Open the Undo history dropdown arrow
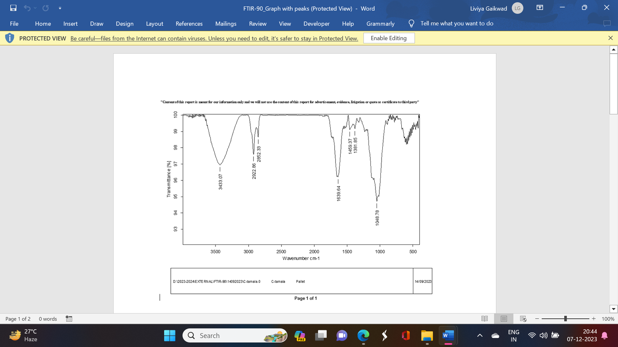This screenshot has width=618, height=347. point(35,8)
